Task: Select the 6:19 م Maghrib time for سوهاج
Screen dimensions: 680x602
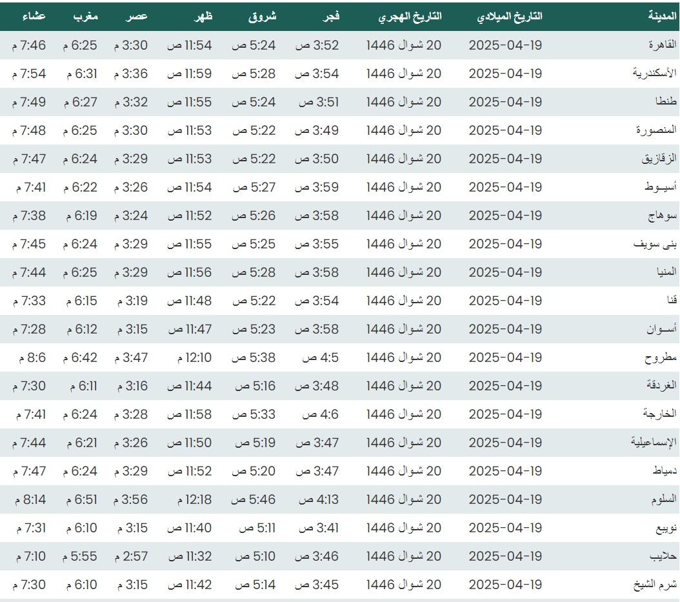Action: click(x=80, y=216)
